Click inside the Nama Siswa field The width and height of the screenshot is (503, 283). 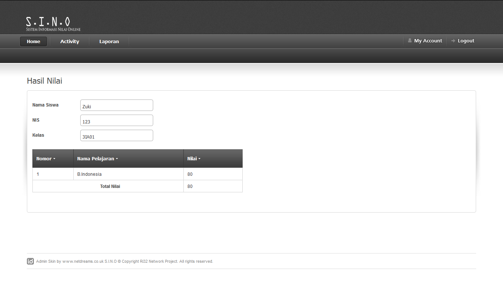click(x=116, y=105)
